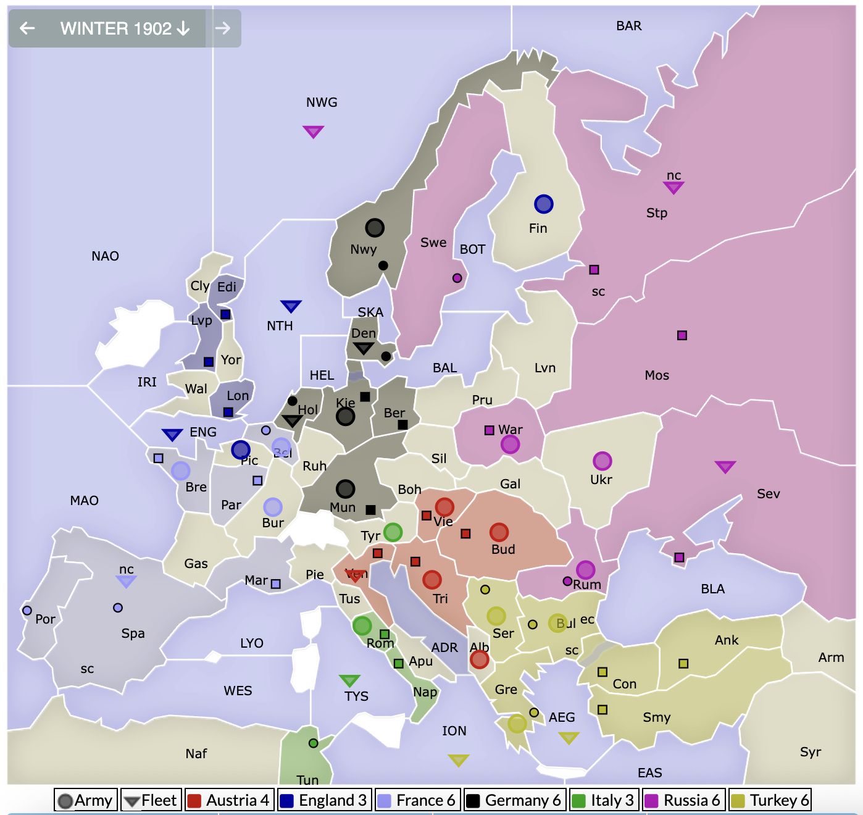Go to the previous turn with left arrow
Screen dimensions: 863x815
click(27, 28)
